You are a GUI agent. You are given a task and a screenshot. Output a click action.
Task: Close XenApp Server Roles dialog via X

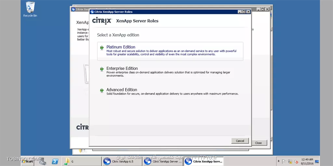point(248,12)
